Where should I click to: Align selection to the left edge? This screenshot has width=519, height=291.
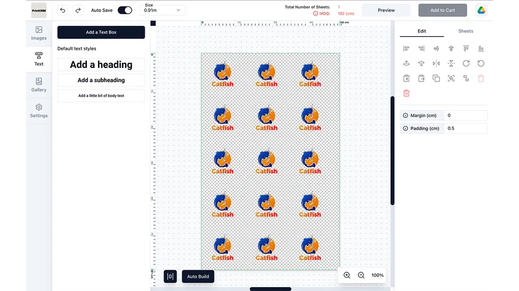407,48
